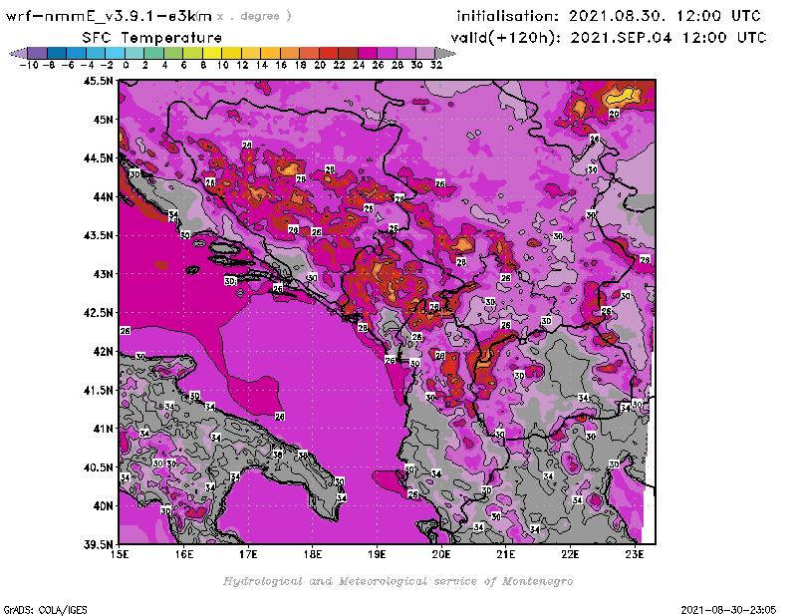Click the legend swatch between -10 and -8
797x616 pixels.
(38, 53)
